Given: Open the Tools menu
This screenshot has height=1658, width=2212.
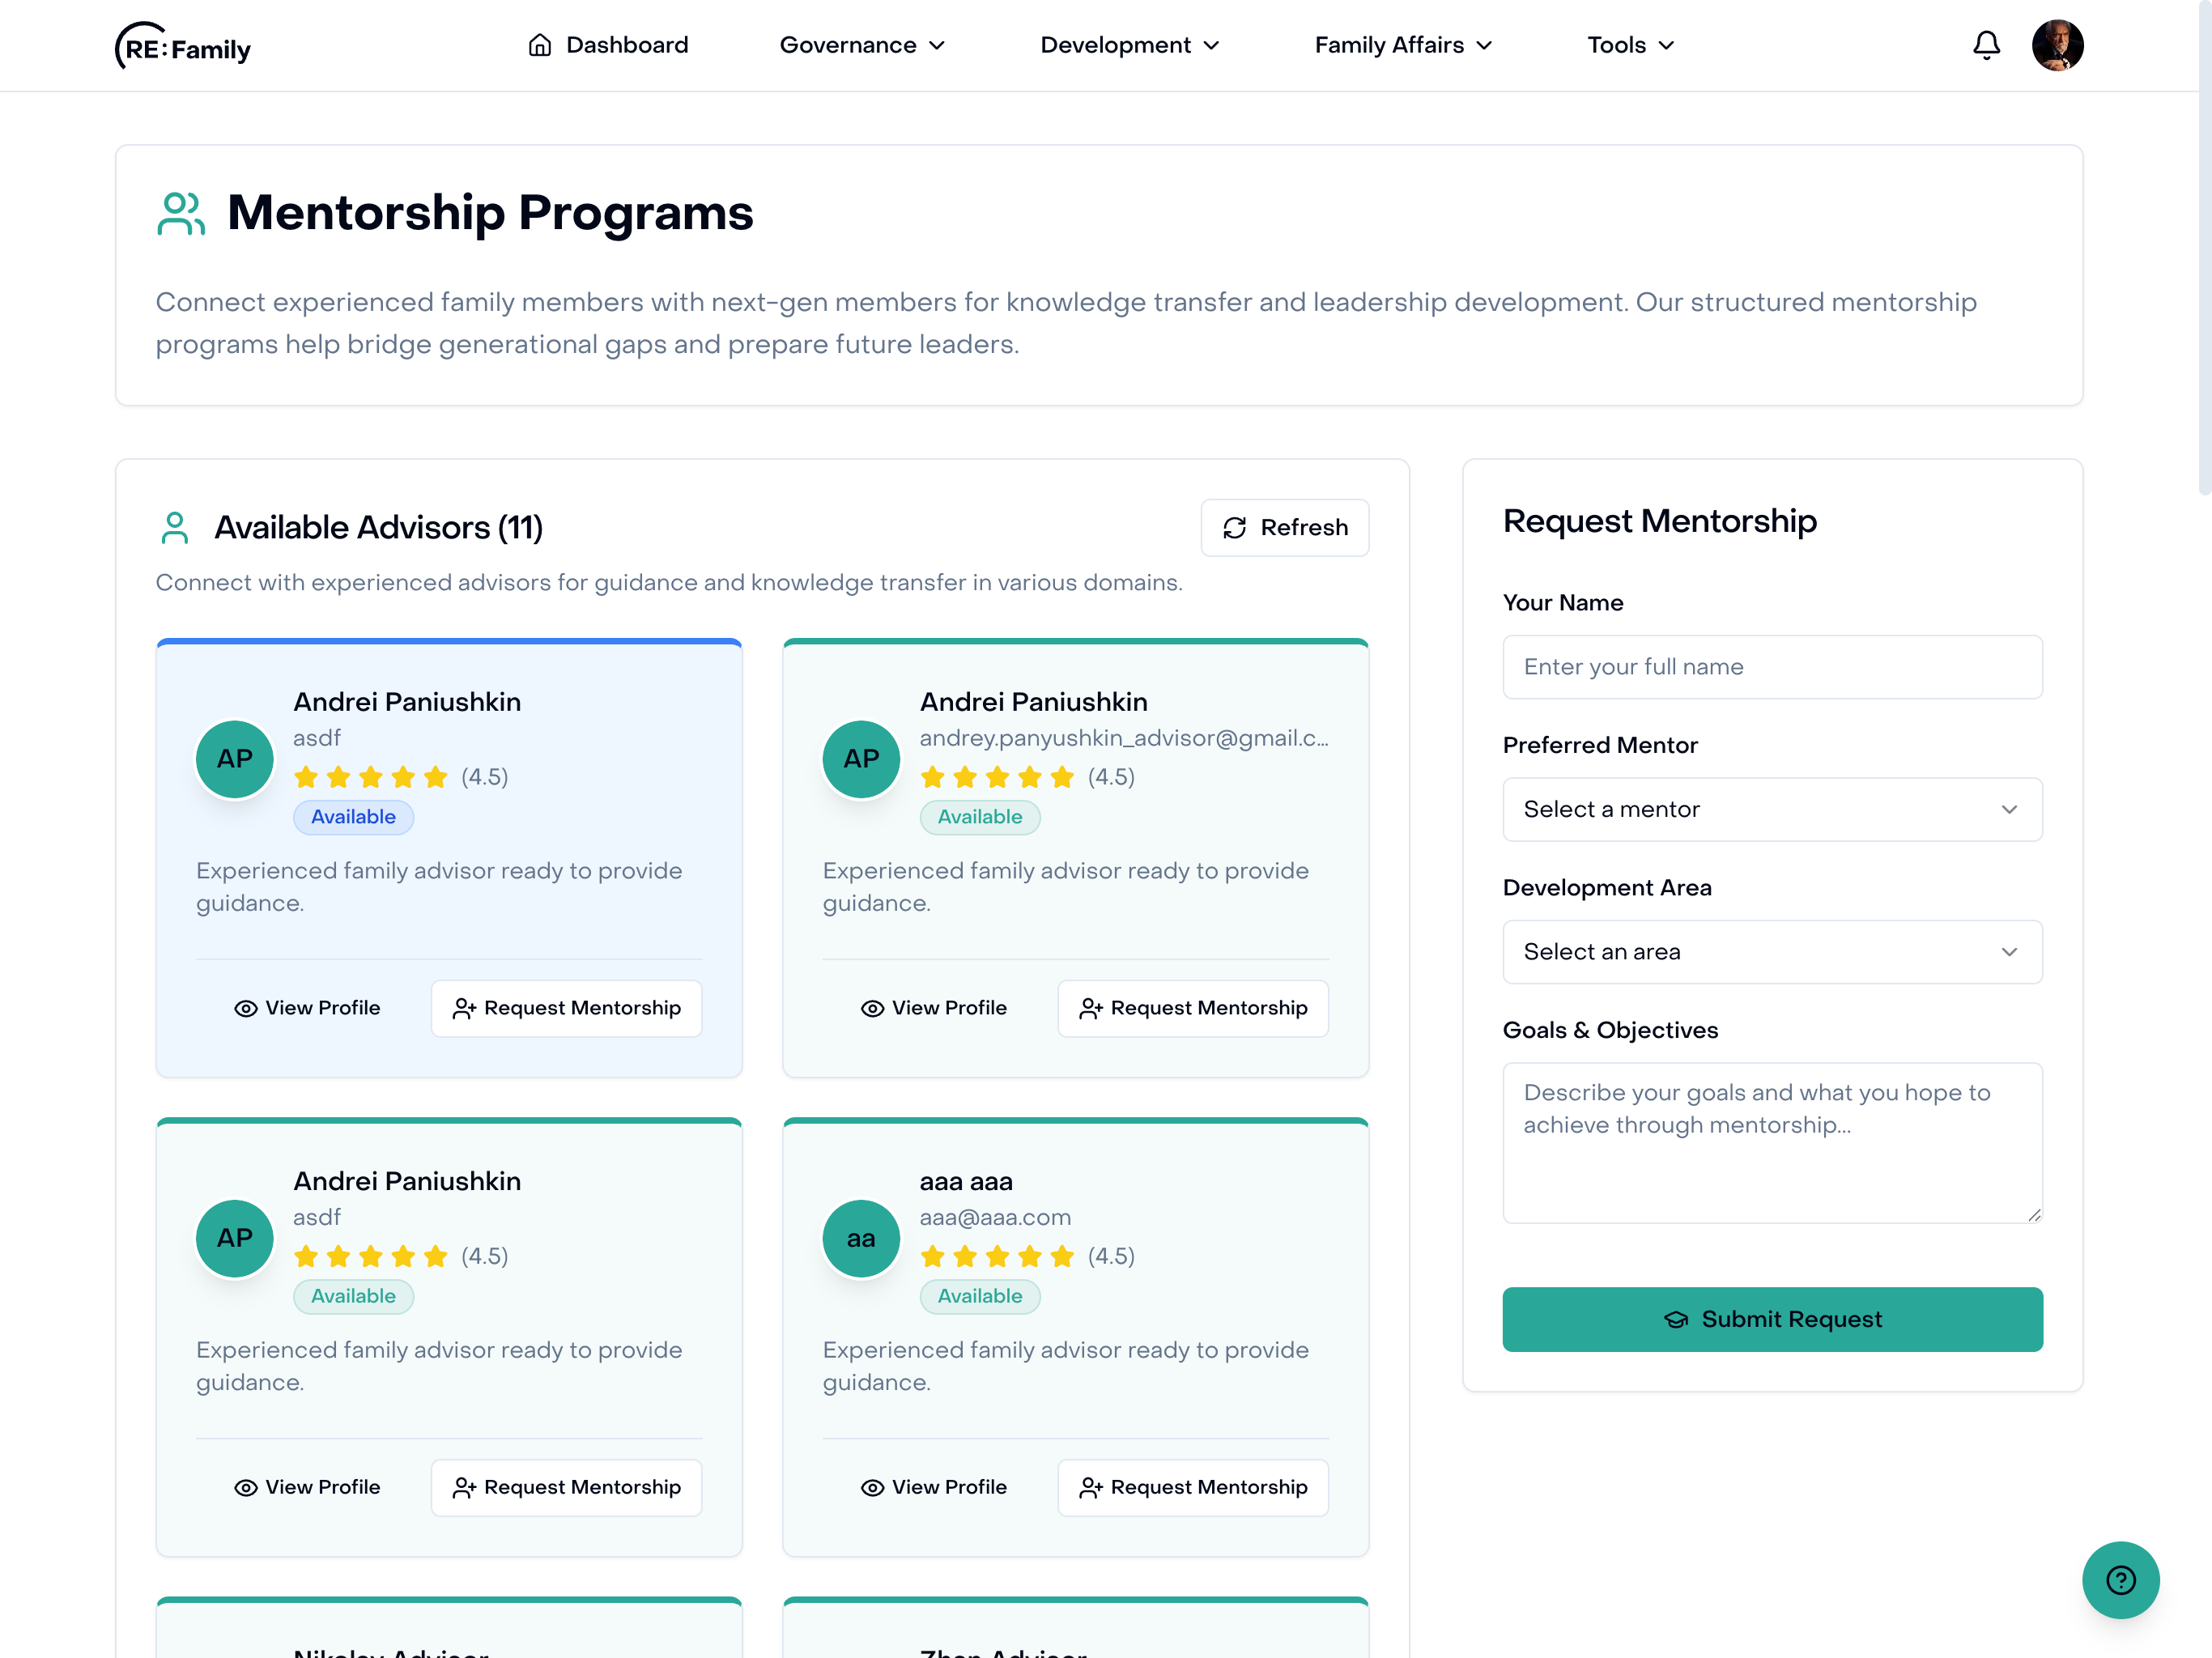Looking at the screenshot, I should (1631, 45).
